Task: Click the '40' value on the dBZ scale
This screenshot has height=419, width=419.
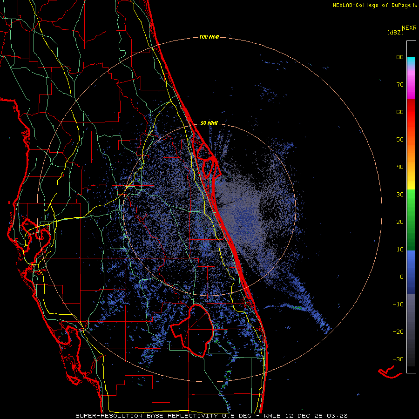Action: (400, 167)
